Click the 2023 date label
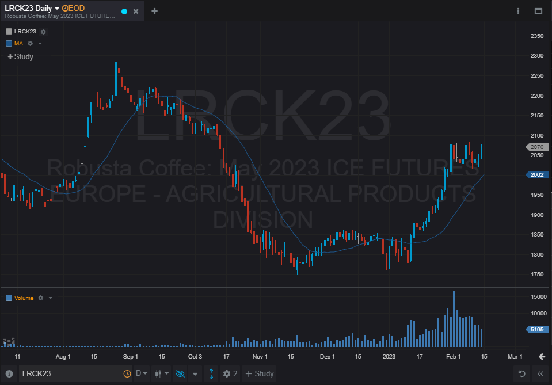This screenshot has width=552, height=385. tap(389, 356)
